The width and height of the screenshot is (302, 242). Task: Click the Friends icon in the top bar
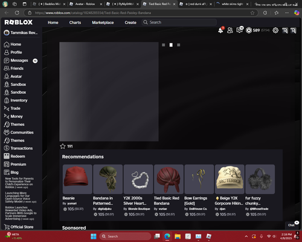coord(230,30)
